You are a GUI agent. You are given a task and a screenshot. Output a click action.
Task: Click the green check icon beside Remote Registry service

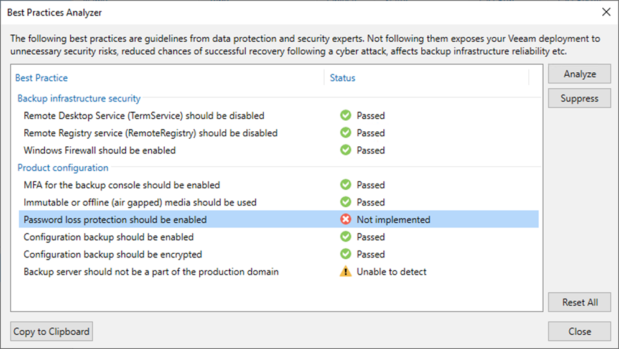point(345,133)
